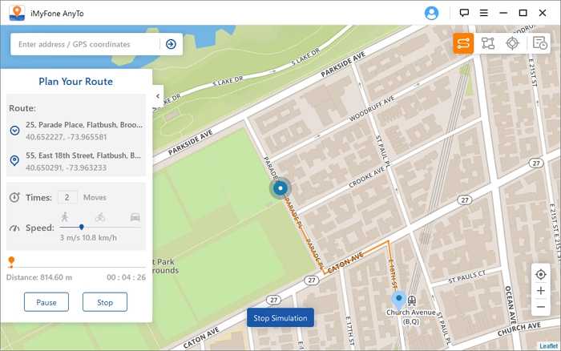Image resolution: width=561 pixels, height=351 pixels.
Task: Click coordinates 40.652227, -73.965581
Action: point(67,137)
